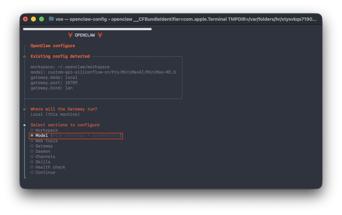Image resolution: width=342 pixels, height=215 pixels.
Task: Select the Web tools section option
Action: coord(46,141)
